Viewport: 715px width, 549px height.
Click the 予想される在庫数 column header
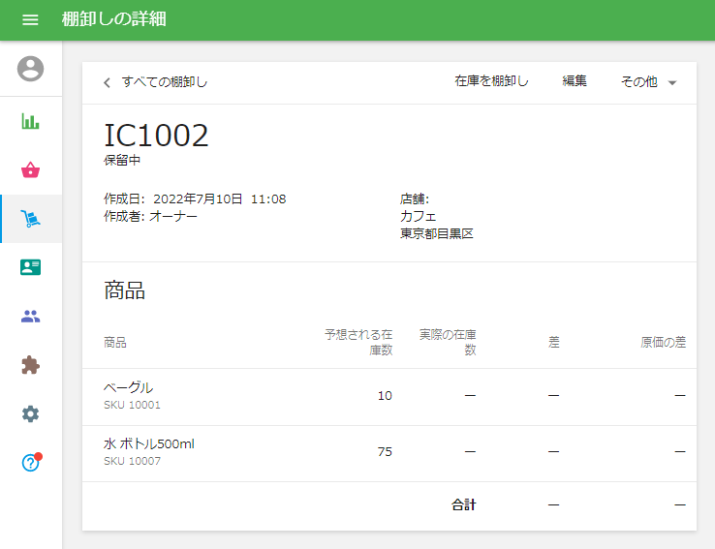tap(358, 342)
